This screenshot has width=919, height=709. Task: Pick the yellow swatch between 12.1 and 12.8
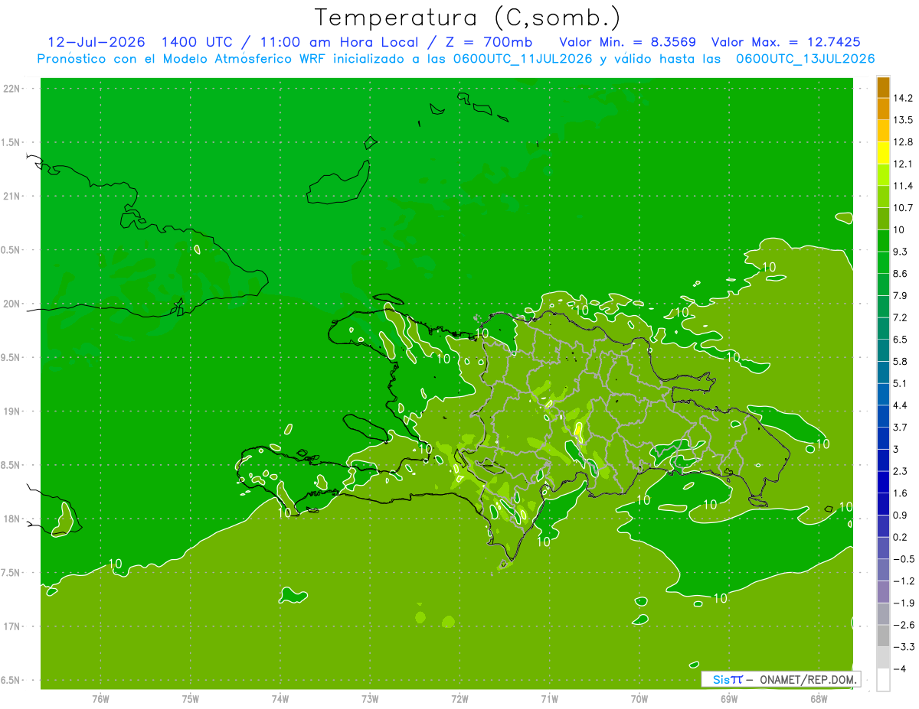tap(883, 153)
